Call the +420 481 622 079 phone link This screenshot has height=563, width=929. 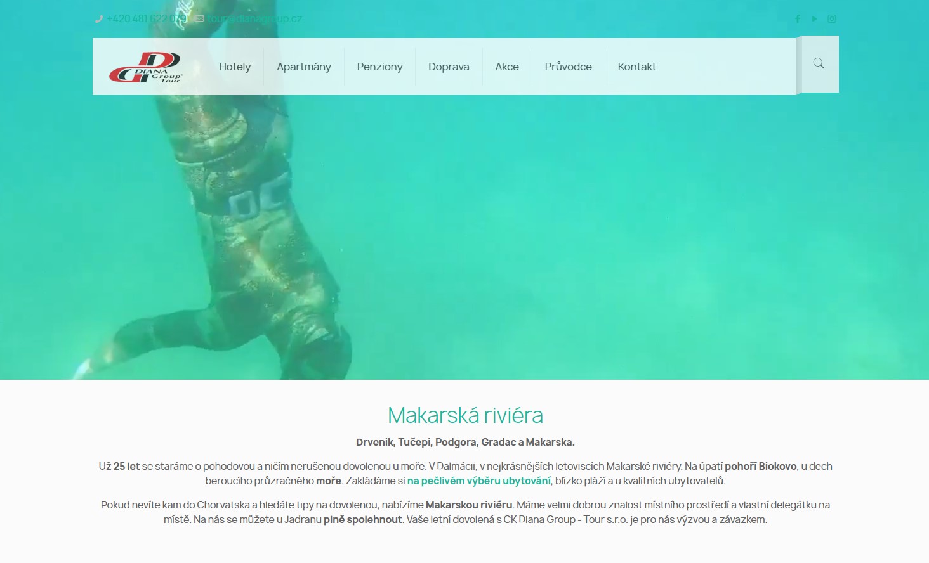[147, 19]
